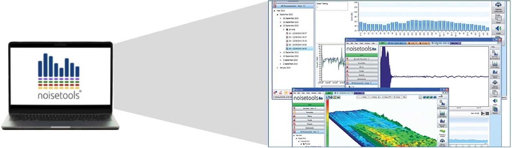512x148 pixels.
Task: Open the Detail icon in the back window
Action: (498, 19)
